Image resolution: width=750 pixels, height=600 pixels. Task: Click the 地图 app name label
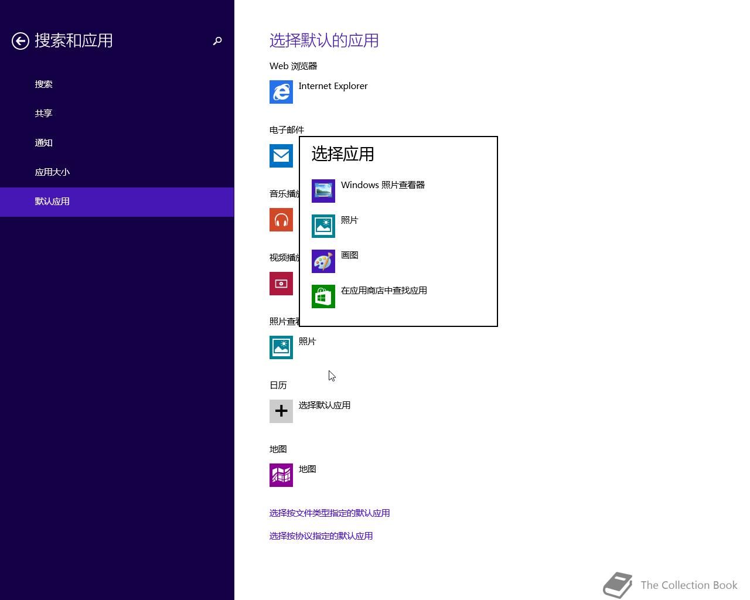pyautogui.click(x=307, y=469)
